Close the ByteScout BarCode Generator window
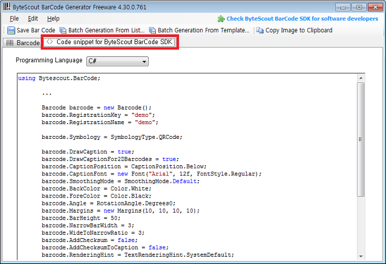Screen dimensions: 386x264 coord(375,7)
